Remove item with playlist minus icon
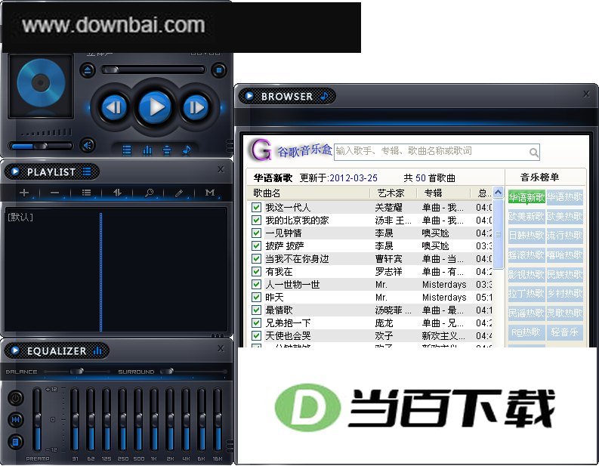The image size is (599, 466). pos(54,193)
